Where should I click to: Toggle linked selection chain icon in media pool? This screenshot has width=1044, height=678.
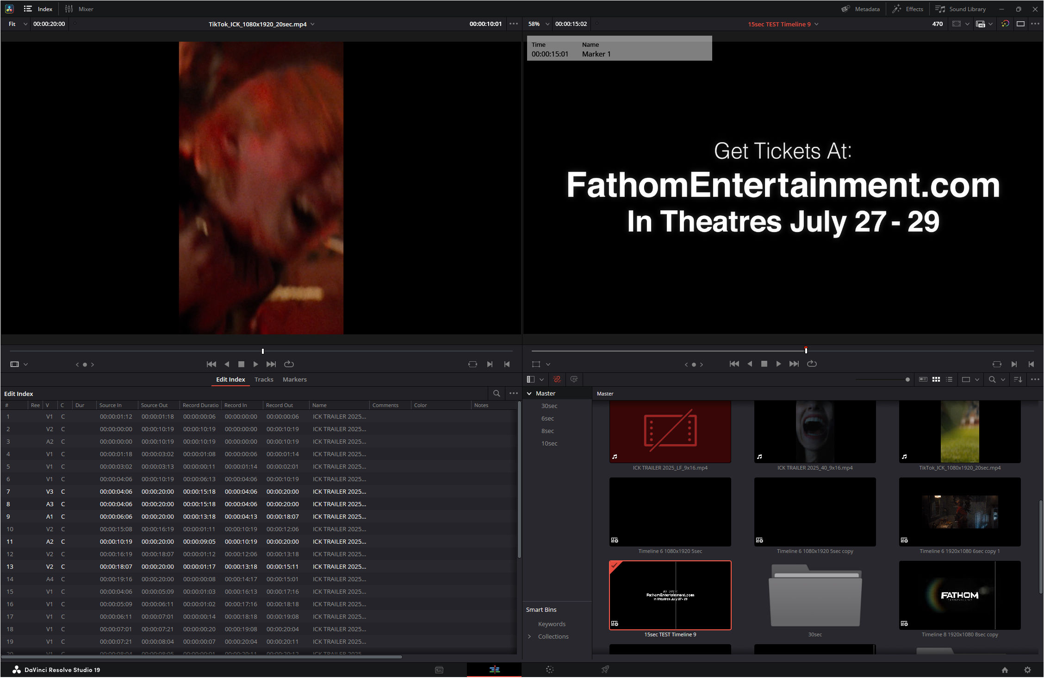click(557, 379)
